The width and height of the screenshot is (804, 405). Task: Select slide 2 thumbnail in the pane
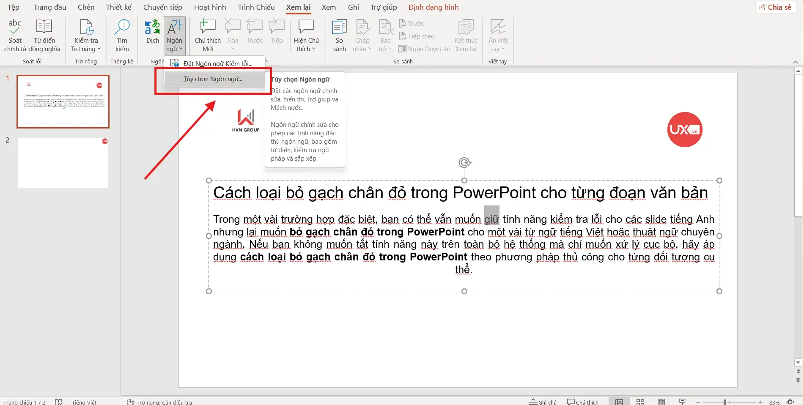click(x=63, y=163)
